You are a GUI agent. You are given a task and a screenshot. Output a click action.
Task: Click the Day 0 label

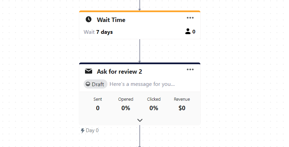(x=92, y=130)
